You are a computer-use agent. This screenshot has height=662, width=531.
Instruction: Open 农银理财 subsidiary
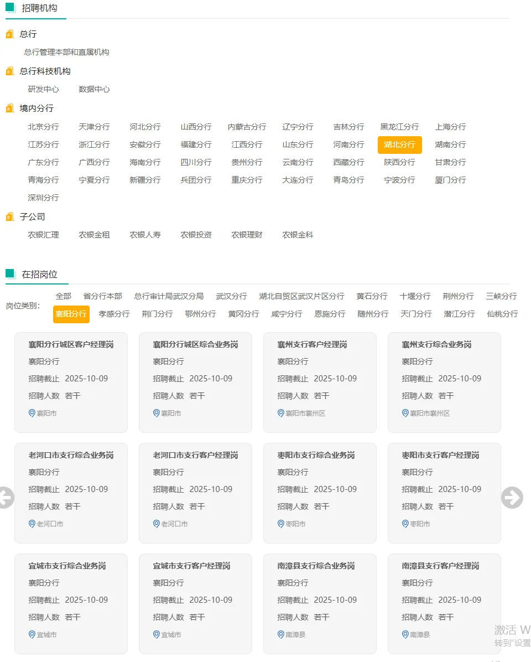[247, 235]
